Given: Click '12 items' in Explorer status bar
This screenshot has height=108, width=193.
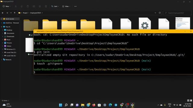Looking at the screenshot, I should pos(5,100).
